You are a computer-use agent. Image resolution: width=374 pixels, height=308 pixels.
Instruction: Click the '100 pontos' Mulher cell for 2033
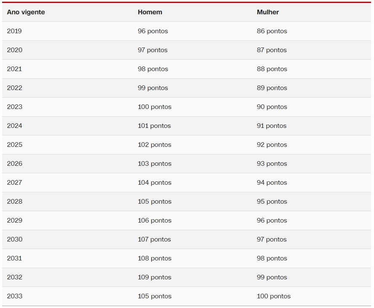point(274,296)
